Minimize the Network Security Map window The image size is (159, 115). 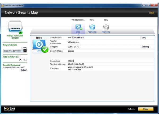(x=144, y=5)
